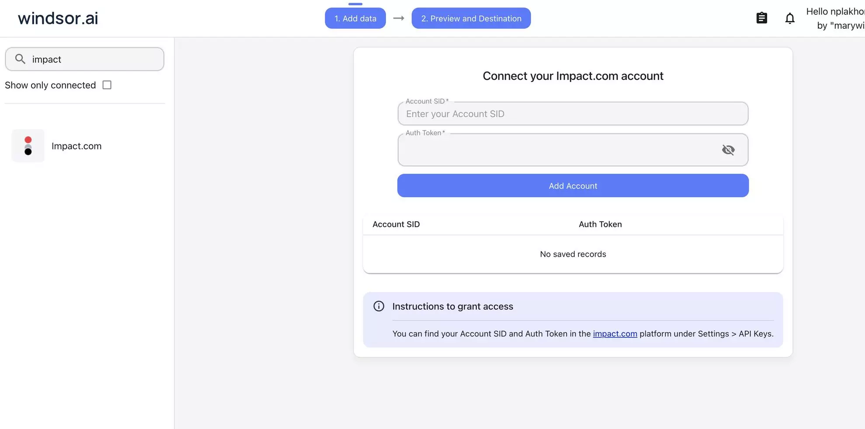Click the Hello user greeting text
This screenshot has width=865, height=429.
(x=835, y=18)
